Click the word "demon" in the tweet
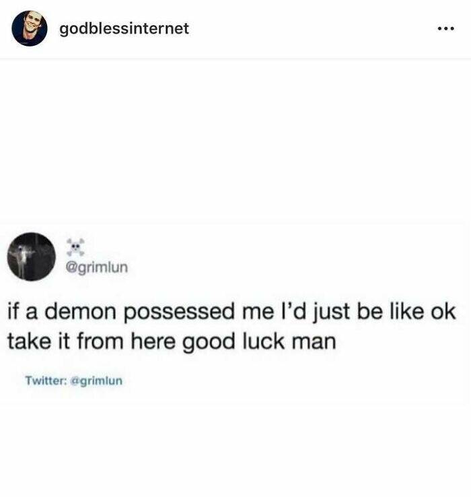This screenshot has width=471, height=497. (81, 312)
